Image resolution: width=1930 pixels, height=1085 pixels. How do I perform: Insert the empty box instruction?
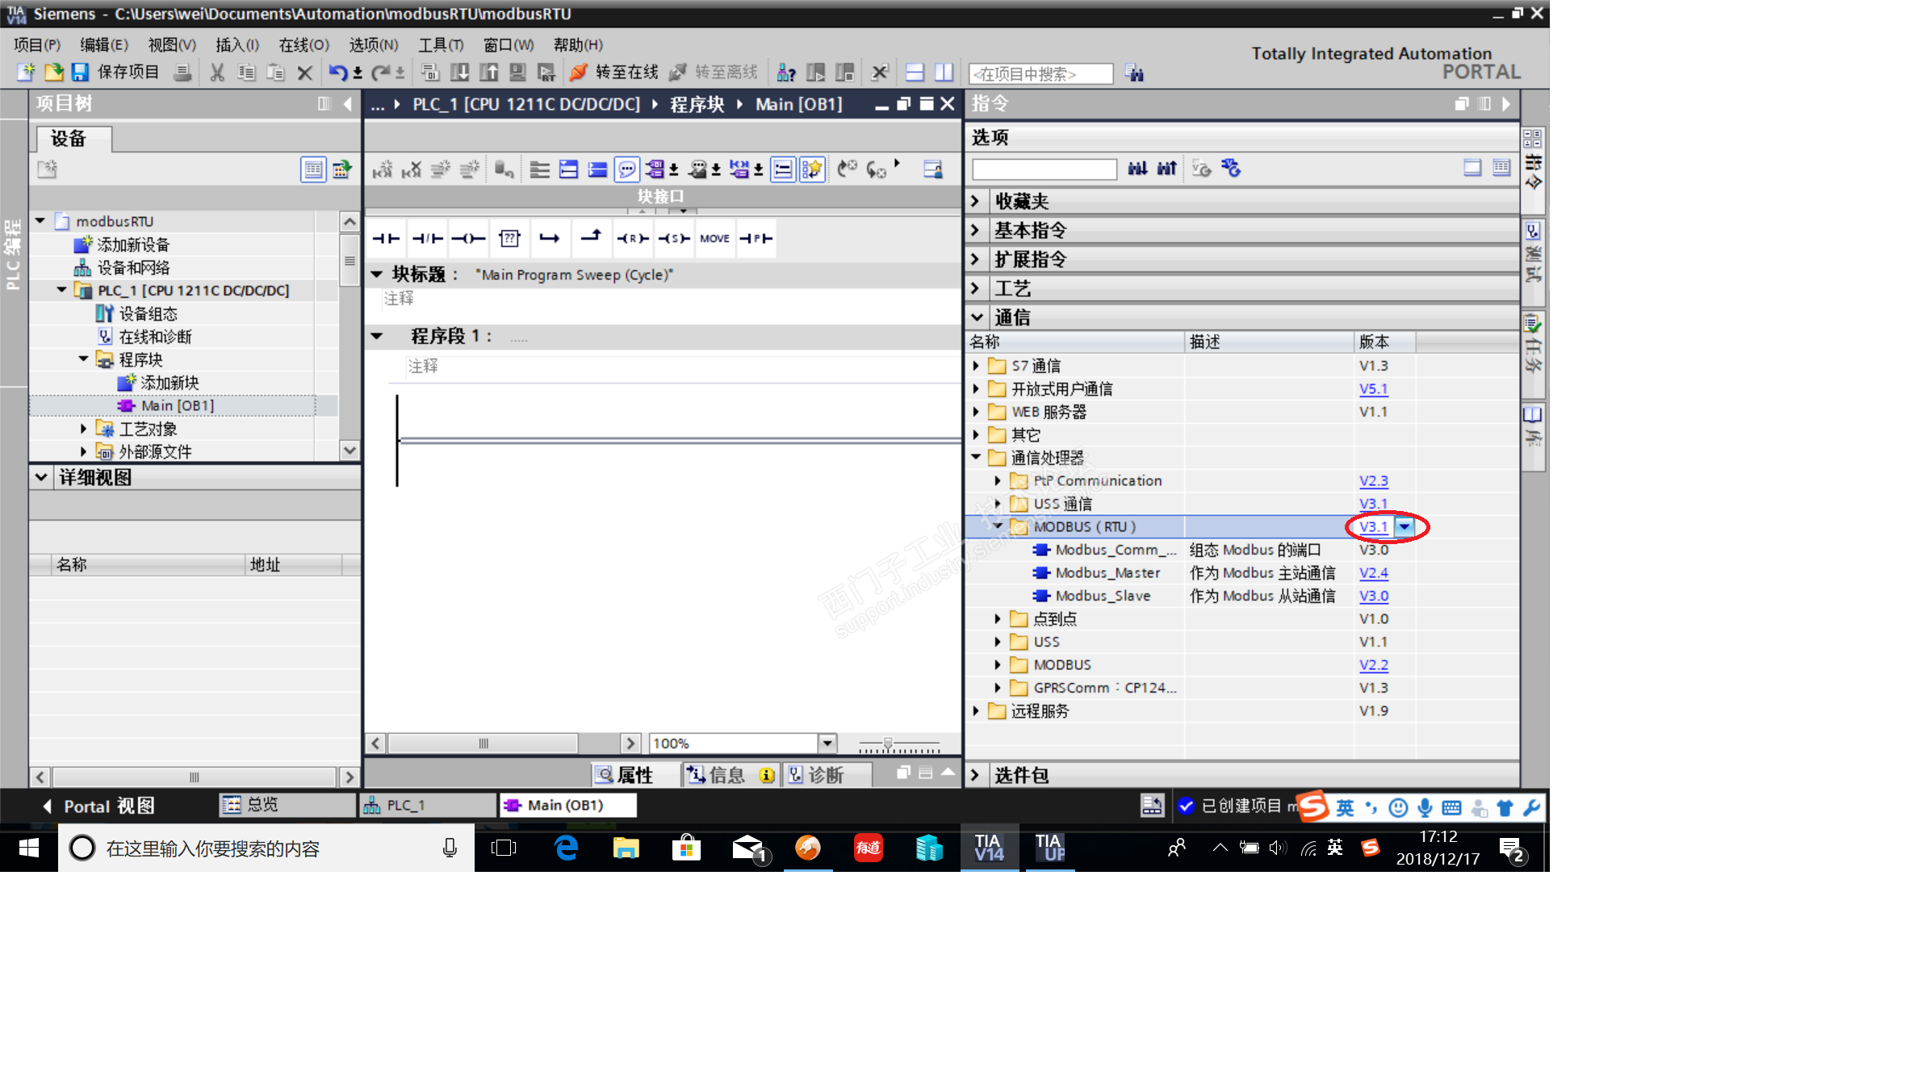tap(509, 238)
